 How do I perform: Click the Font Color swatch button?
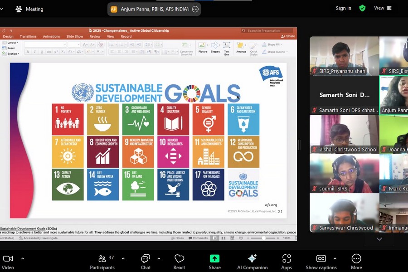[98, 52]
